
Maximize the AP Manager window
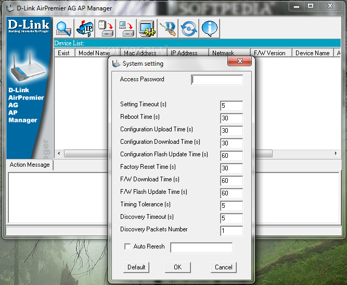(x=311, y=6)
